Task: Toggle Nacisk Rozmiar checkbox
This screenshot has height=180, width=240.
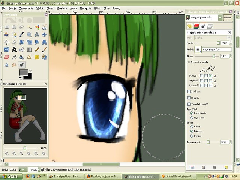Action: tap(211, 75)
